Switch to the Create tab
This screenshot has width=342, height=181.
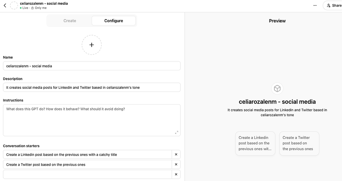(x=70, y=21)
